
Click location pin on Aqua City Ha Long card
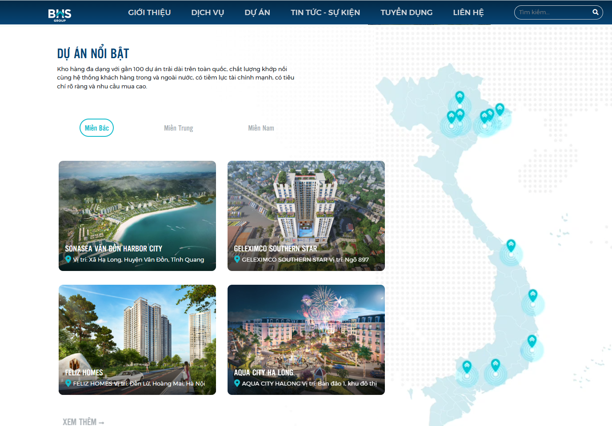tap(237, 383)
